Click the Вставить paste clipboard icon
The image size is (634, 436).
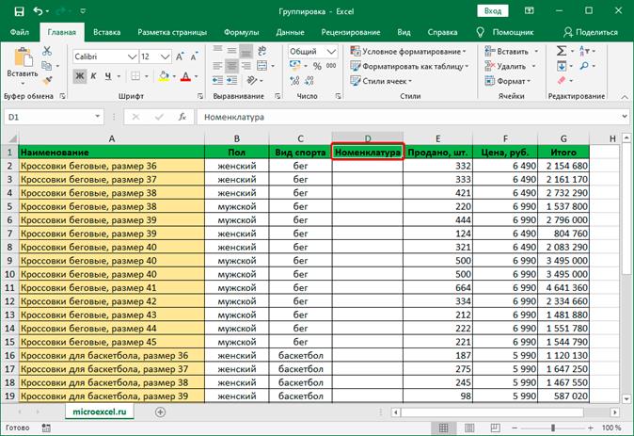(x=24, y=57)
